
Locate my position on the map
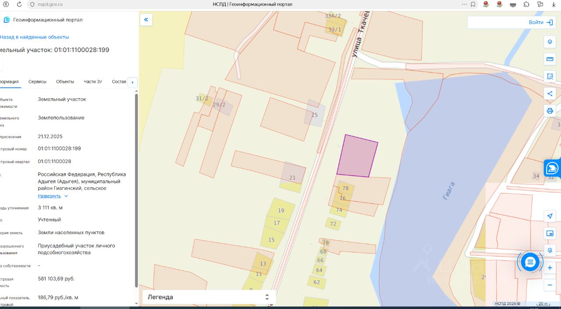pyautogui.click(x=550, y=216)
